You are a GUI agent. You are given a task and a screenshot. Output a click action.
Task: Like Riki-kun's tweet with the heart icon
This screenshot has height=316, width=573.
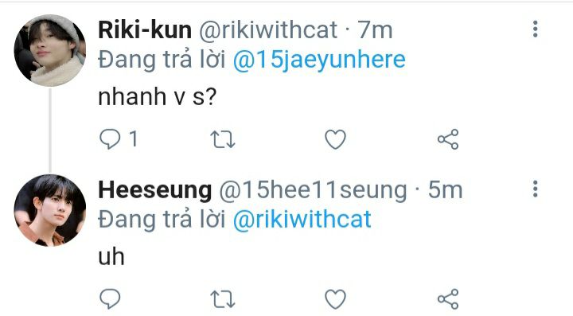point(336,139)
